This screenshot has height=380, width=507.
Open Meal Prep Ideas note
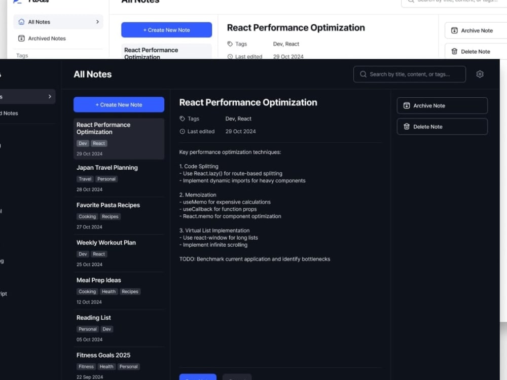pyautogui.click(x=119, y=291)
